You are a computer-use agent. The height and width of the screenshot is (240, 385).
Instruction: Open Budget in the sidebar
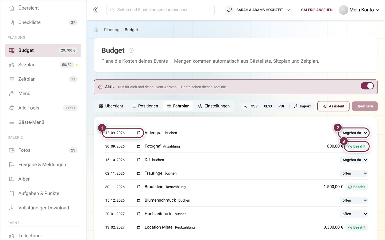[43, 50]
